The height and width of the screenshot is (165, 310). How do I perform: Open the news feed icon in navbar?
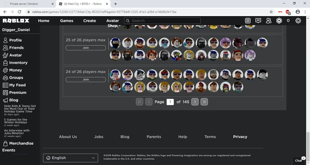248,21
